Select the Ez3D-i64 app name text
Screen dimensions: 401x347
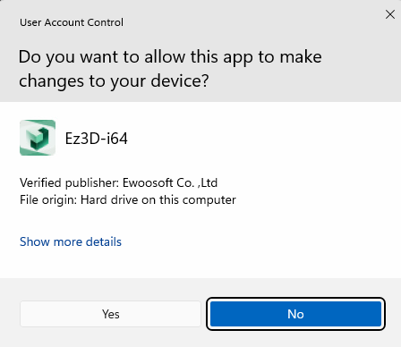(97, 139)
